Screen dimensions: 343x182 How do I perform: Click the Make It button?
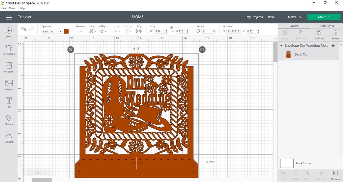(x=324, y=17)
